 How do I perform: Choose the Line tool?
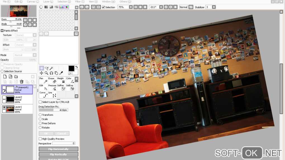[52, 94]
